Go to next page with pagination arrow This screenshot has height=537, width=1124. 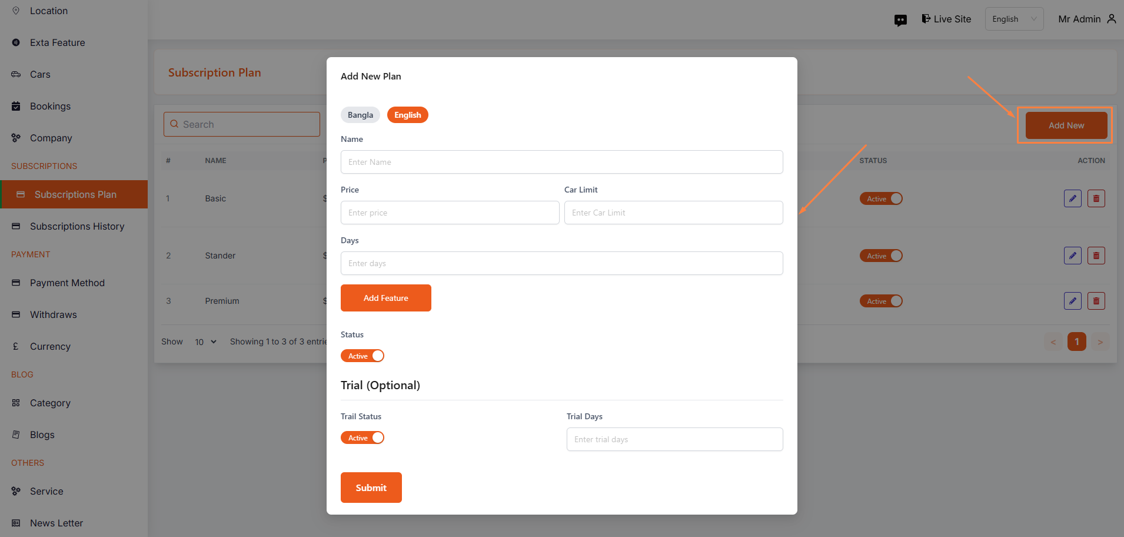pos(1099,342)
